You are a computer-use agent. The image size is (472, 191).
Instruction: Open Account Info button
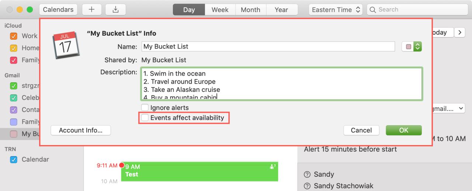[80, 130]
